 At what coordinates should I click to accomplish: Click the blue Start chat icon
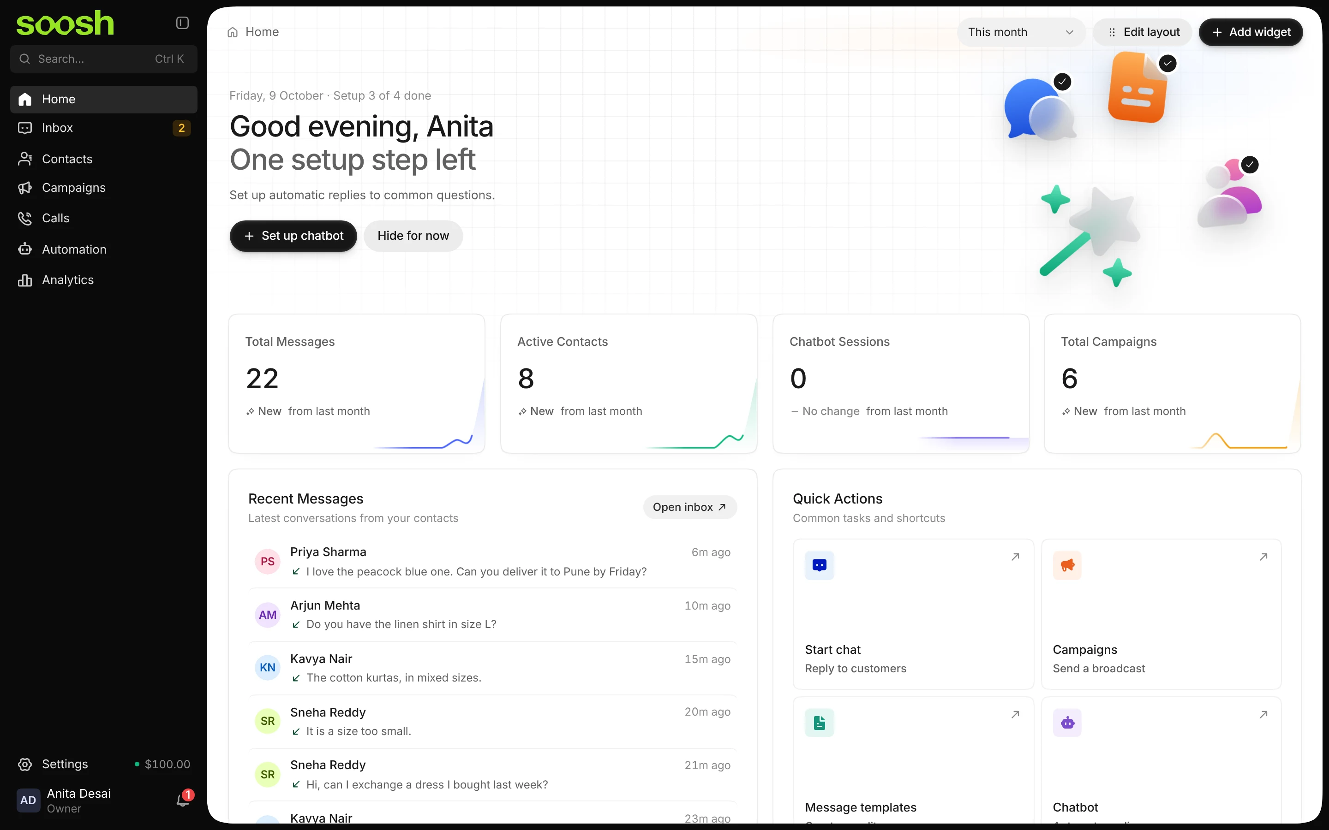[x=820, y=565]
